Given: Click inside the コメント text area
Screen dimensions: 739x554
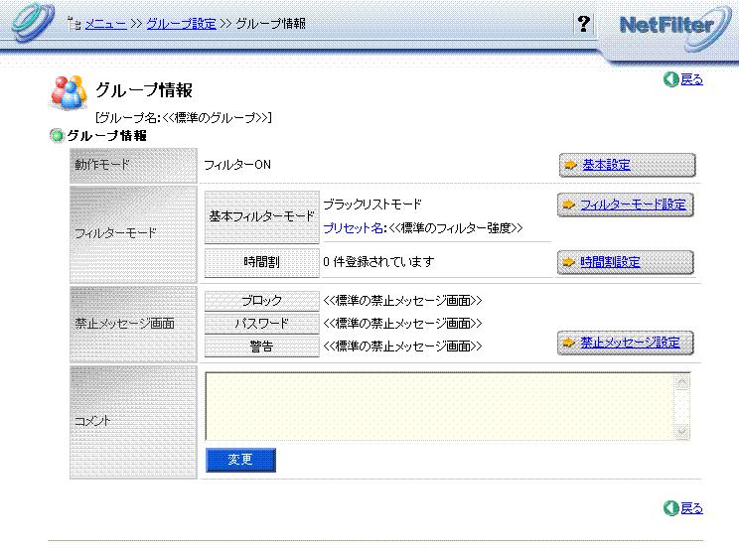Looking at the screenshot, I should click(437, 405).
